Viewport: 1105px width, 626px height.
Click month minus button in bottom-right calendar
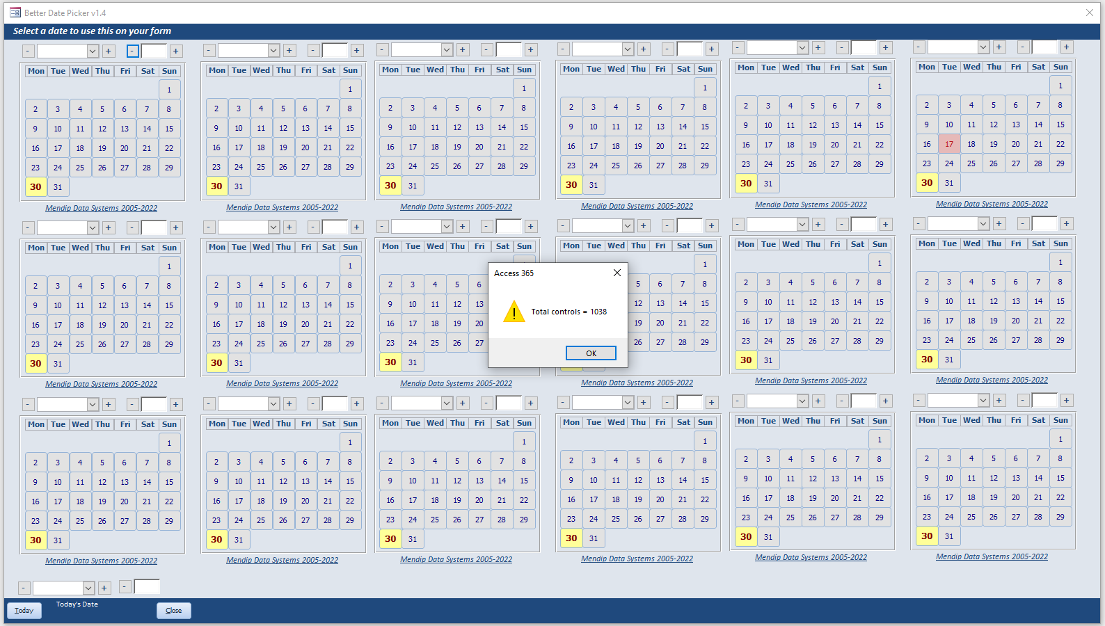click(x=919, y=401)
